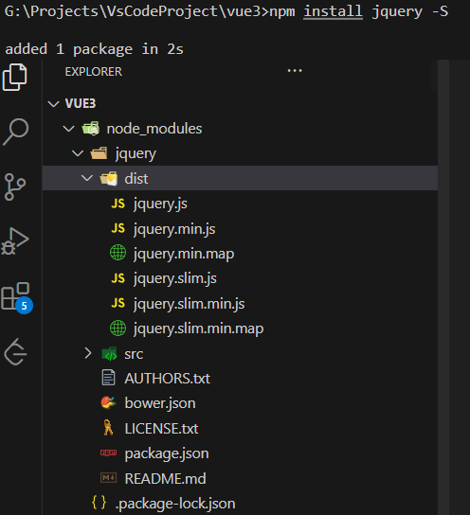This screenshot has height=515, width=470.
Task: Click the VUE3 workspace title
Action: [81, 103]
